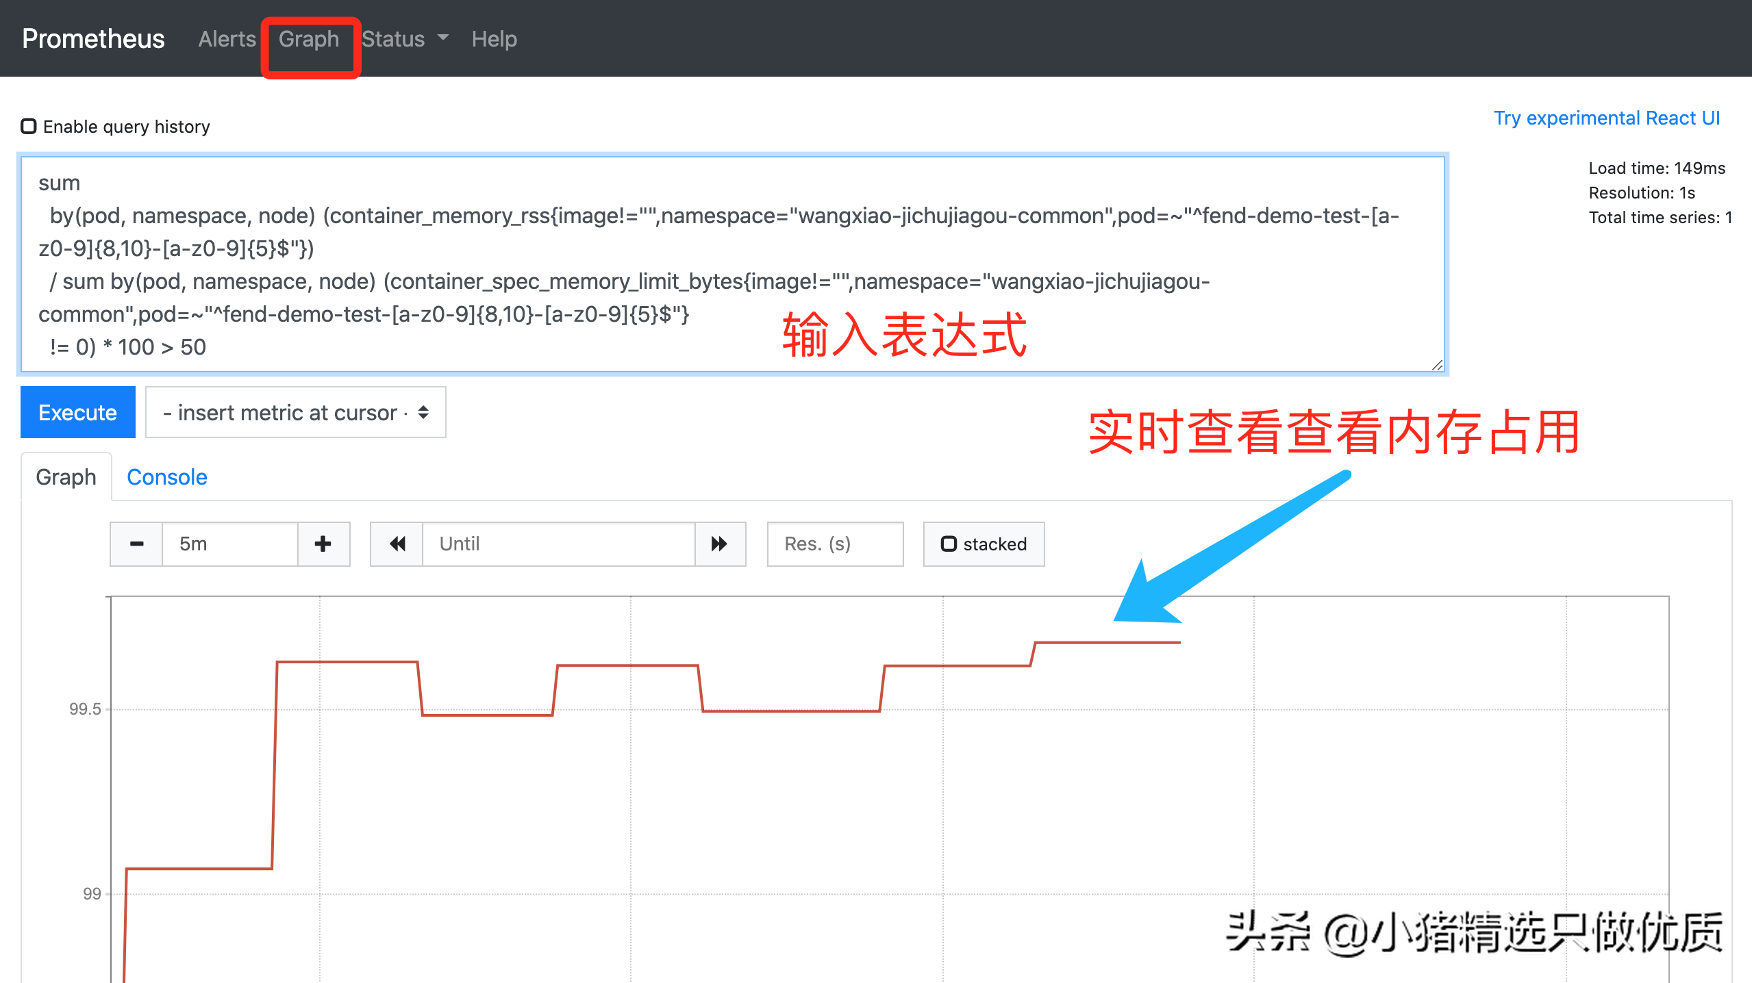Expand the Status dropdown menu
Viewport: 1752px width, 983px height.
405,39
